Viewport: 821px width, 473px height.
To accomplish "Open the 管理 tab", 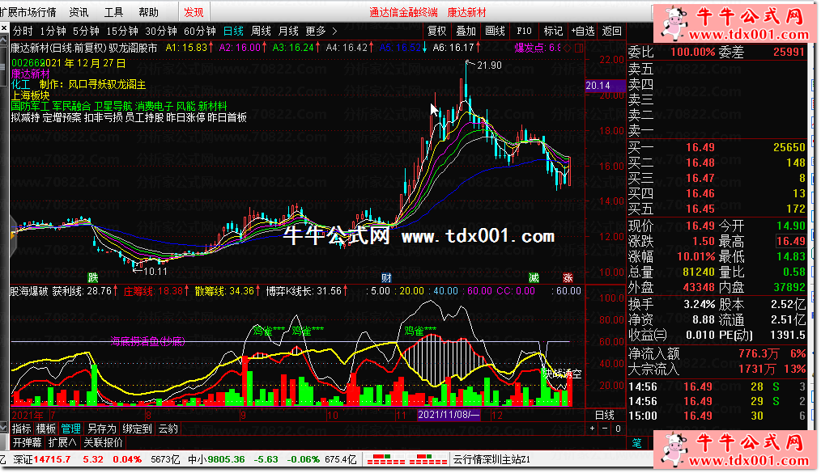I will pyautogui.click(x=70, y=429).
